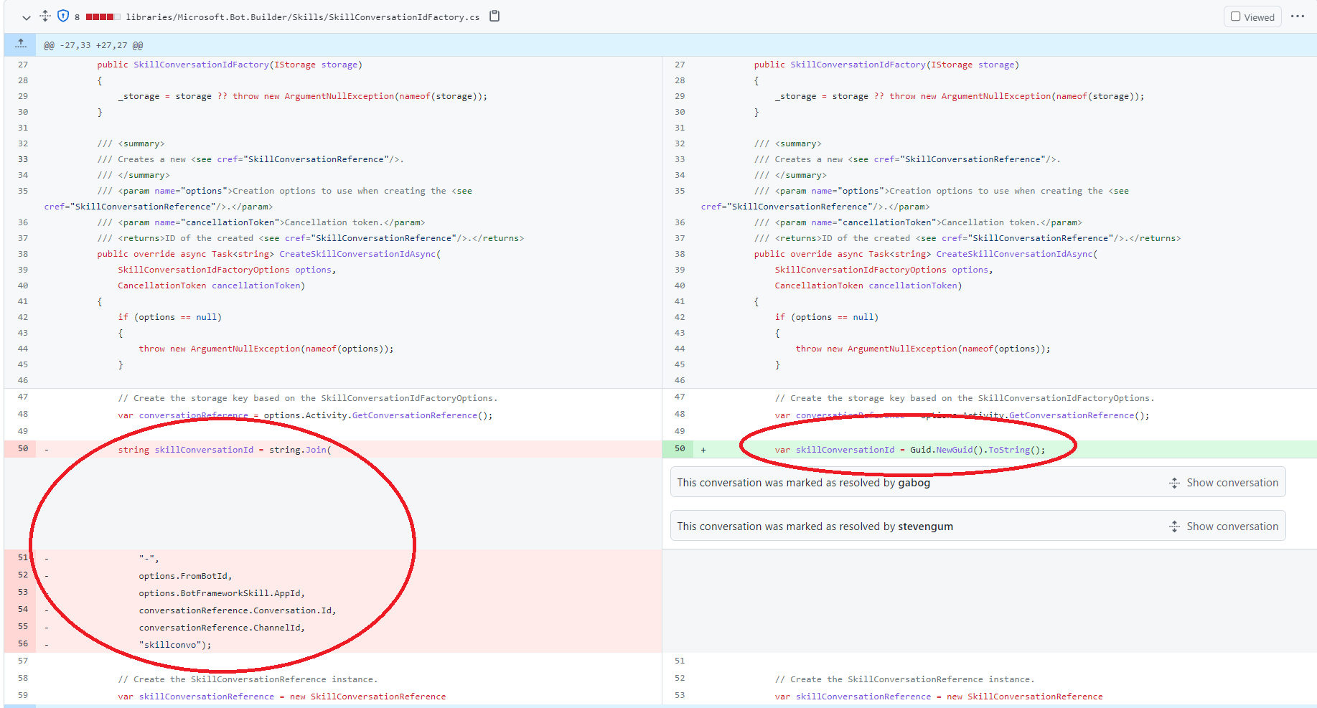The width and height of the screenshot is (1317, 708).
Task: Expand the conversation resolved by stevengum
Action: click(1231, 526)
